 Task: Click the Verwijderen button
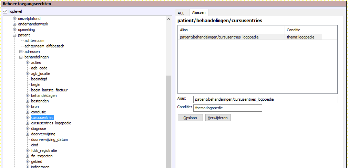point(218,118)
